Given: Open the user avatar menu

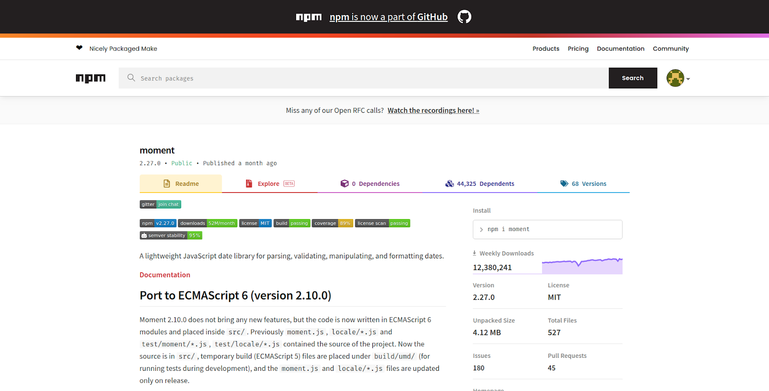Looking at the screenshot, I should [x=675, y=78].
